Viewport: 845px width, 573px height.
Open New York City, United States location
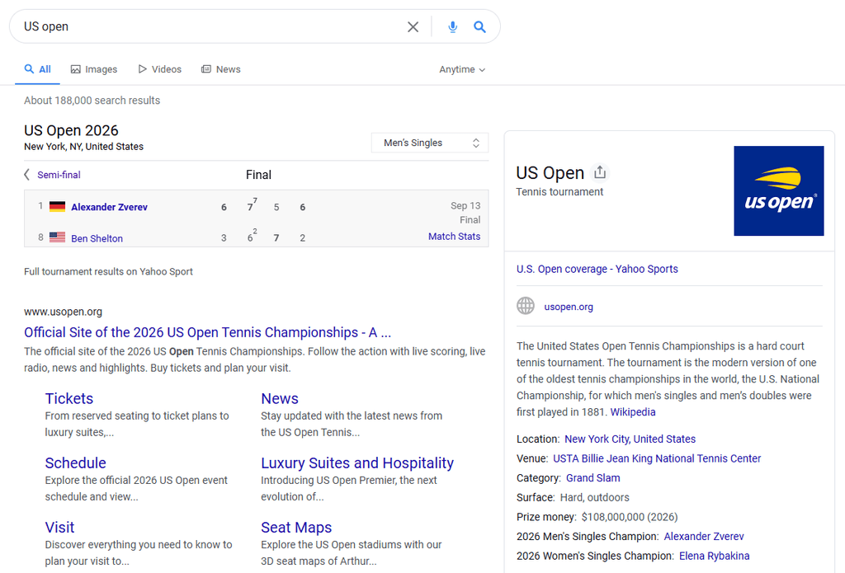[630, 439]
